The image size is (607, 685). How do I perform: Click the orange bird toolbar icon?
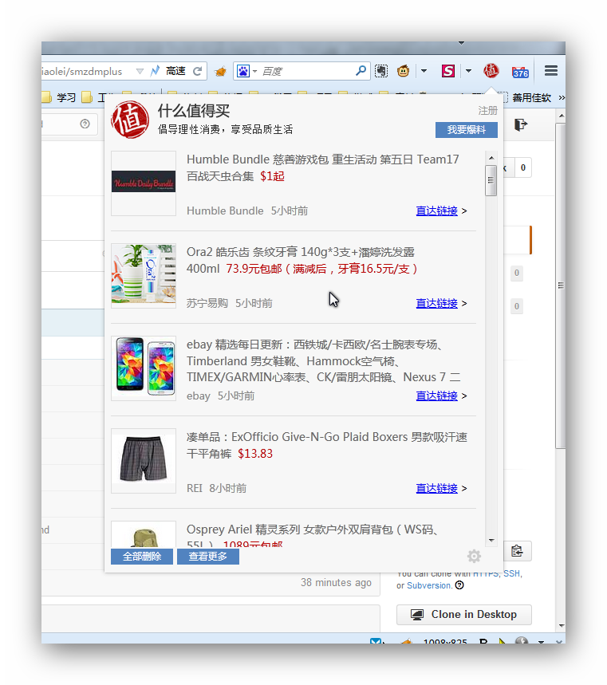(x=221, y=71)
